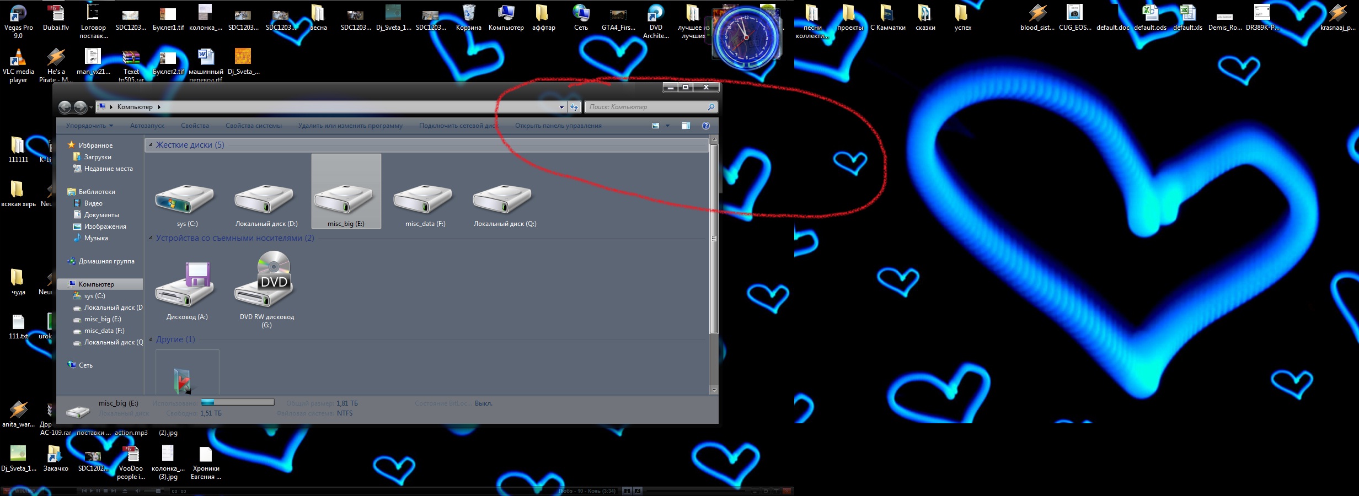The width and height of the screenshot is (1359, 496).
Task: Open the Упорядочить dropdown menu
Action: click(x=89, y=126)
